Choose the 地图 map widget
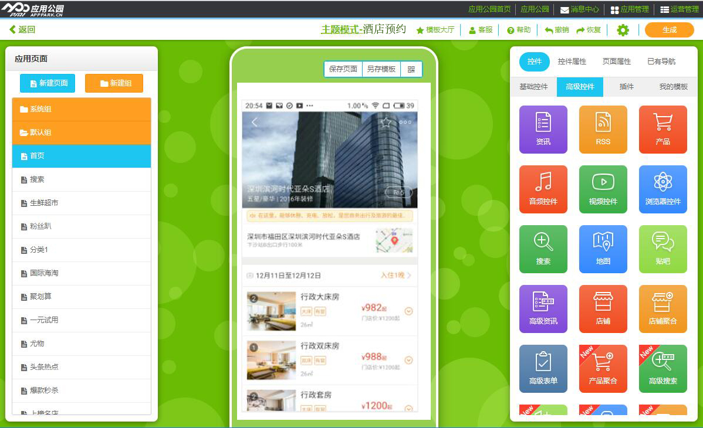The height and width of the screenshot is (428, 703). pyautogui.click(x=603, y=249)
